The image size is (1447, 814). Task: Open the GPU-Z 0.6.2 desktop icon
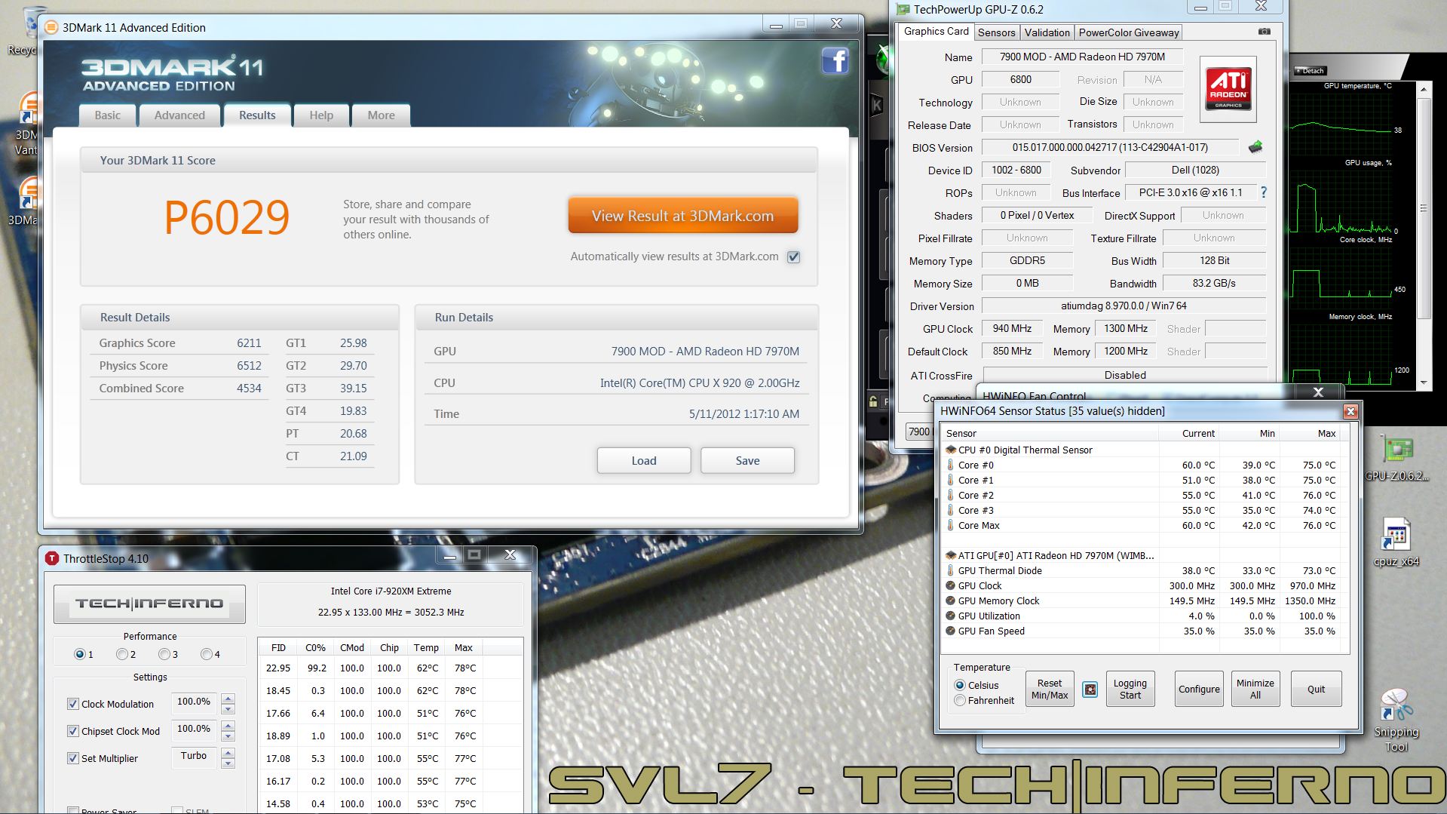(1396, 459)
